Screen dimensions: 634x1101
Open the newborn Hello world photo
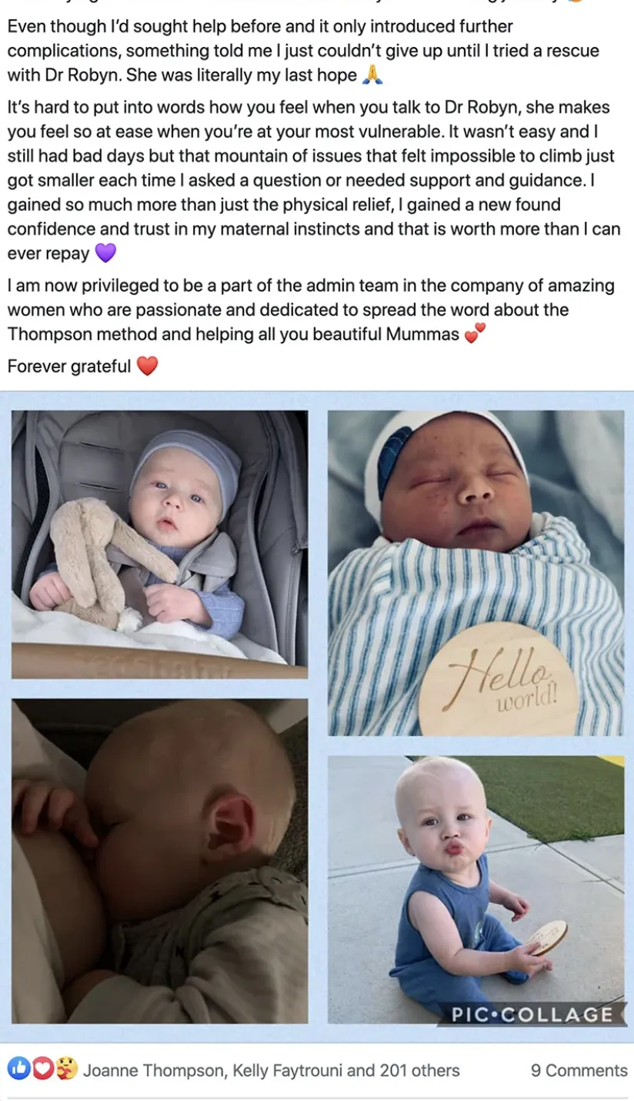click(475, 572)
